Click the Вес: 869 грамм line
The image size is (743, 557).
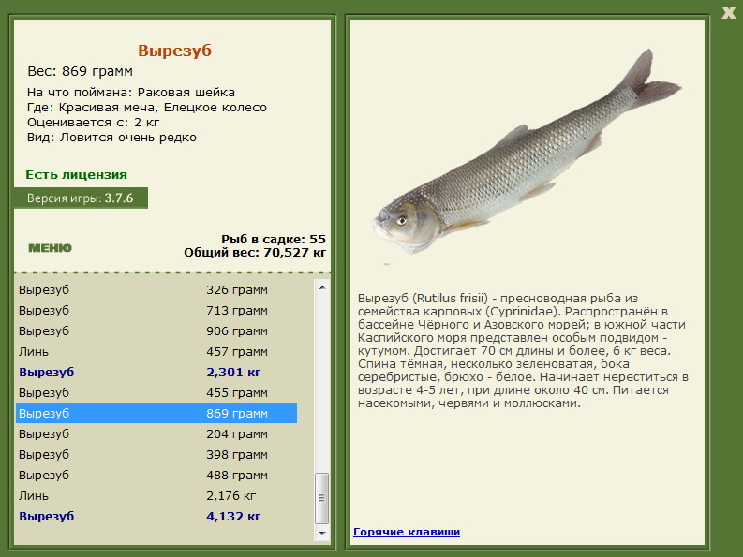80,71
